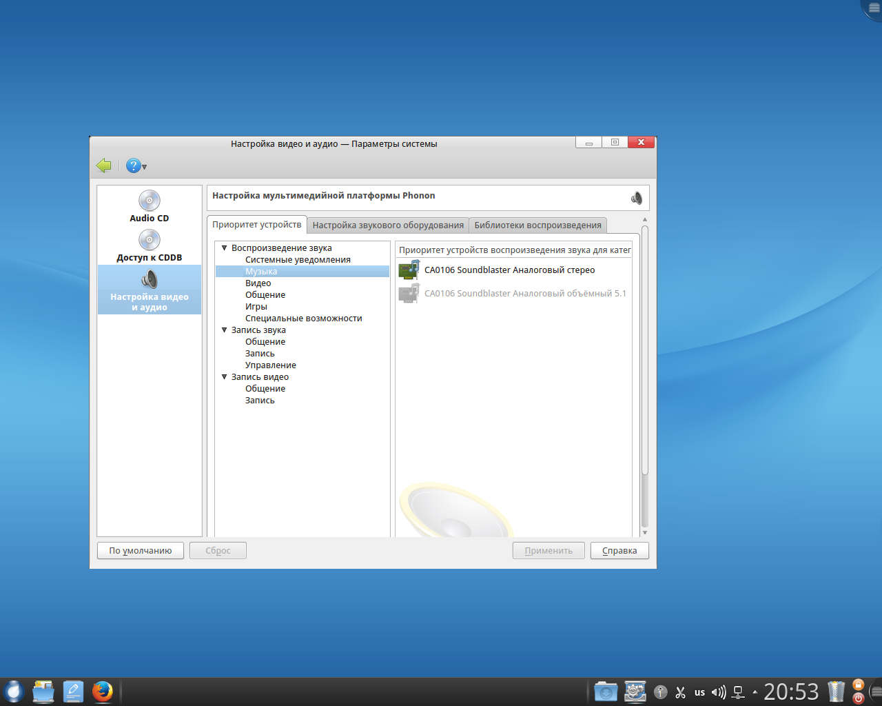Collapse the 'Запись звука' tree branch

click(x=224, y=330)
